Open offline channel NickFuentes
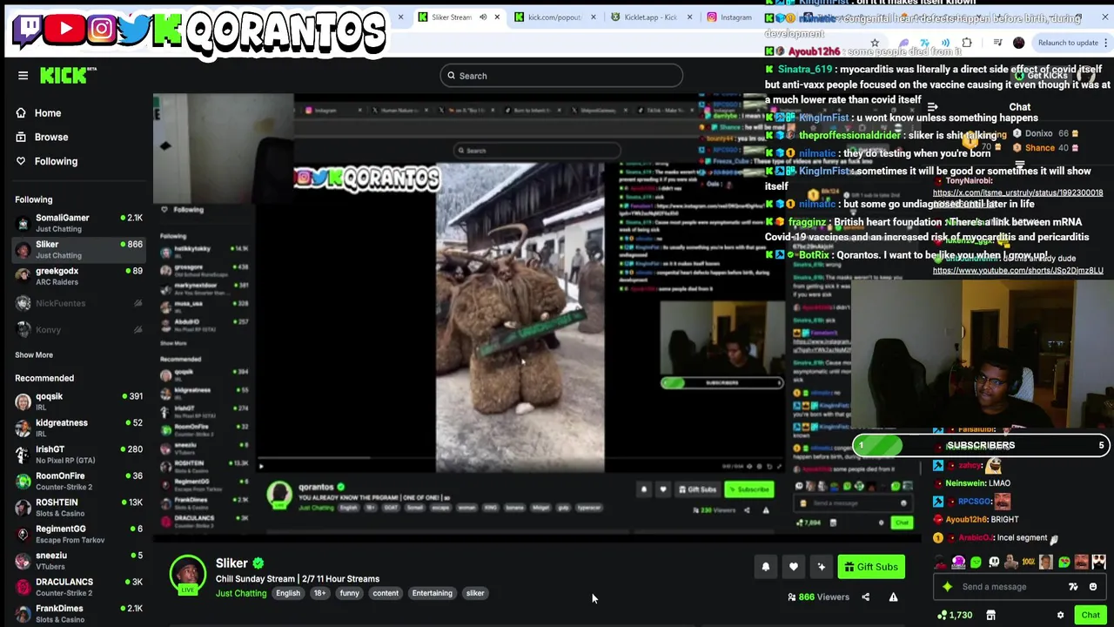Image resolution: width=1114 pixels, height=627 pixels. 78,303
